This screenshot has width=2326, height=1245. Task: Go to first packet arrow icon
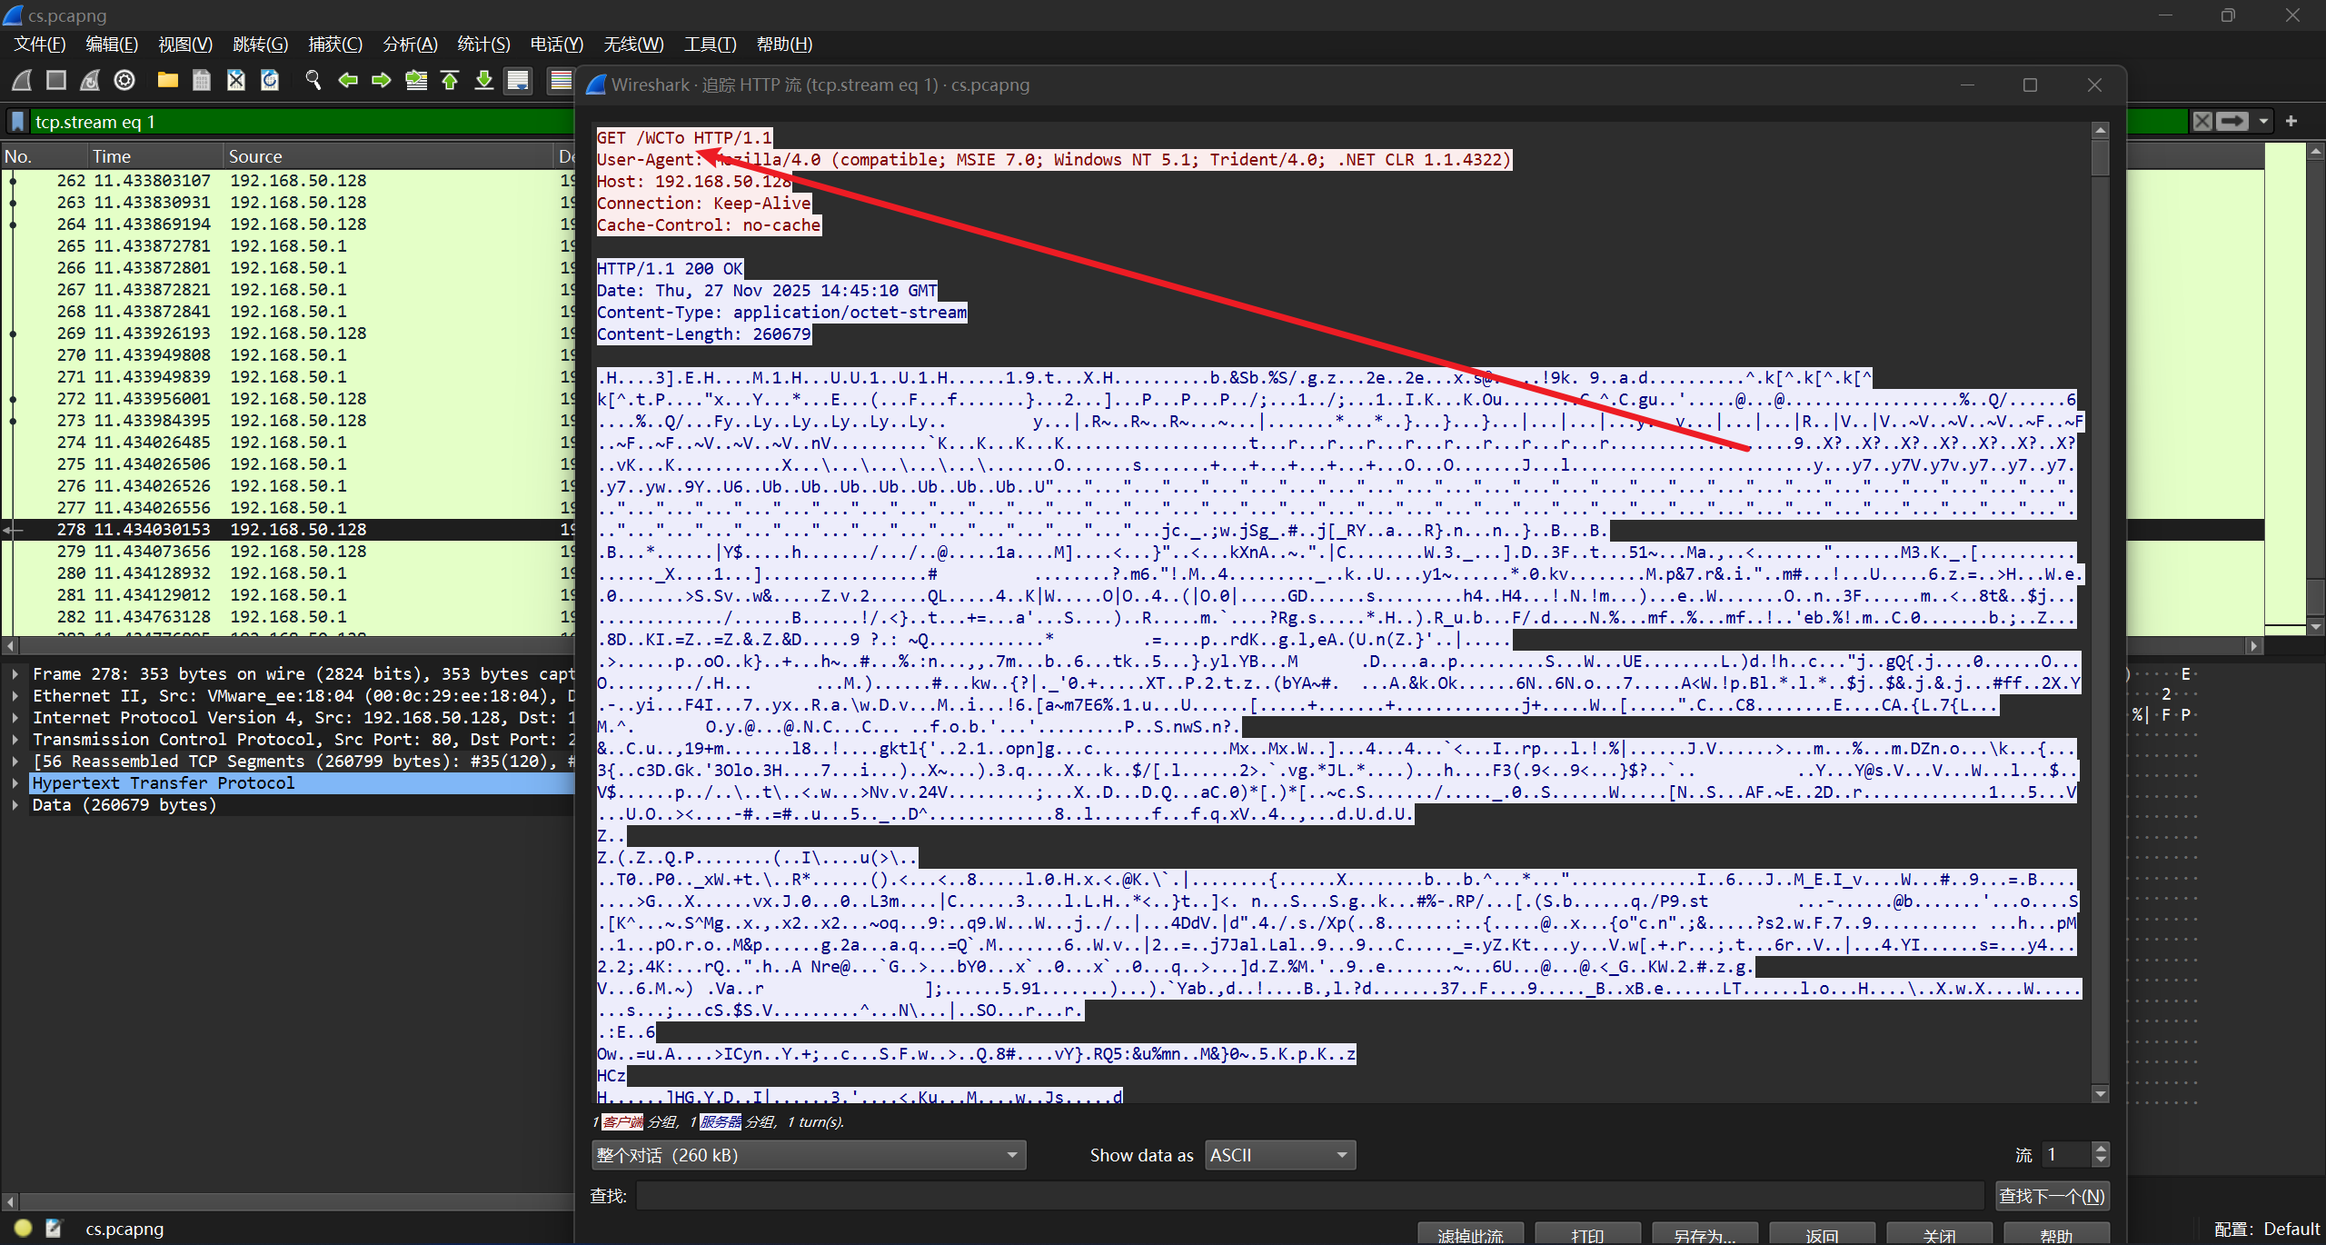(x=450, y=81)
